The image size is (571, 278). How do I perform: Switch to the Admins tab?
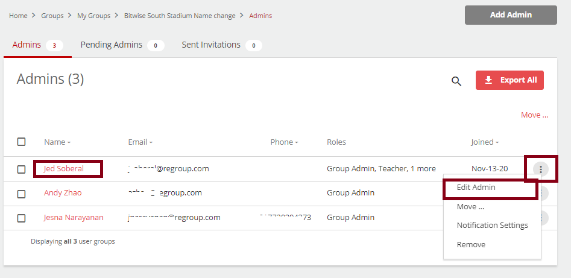[37, 45]
